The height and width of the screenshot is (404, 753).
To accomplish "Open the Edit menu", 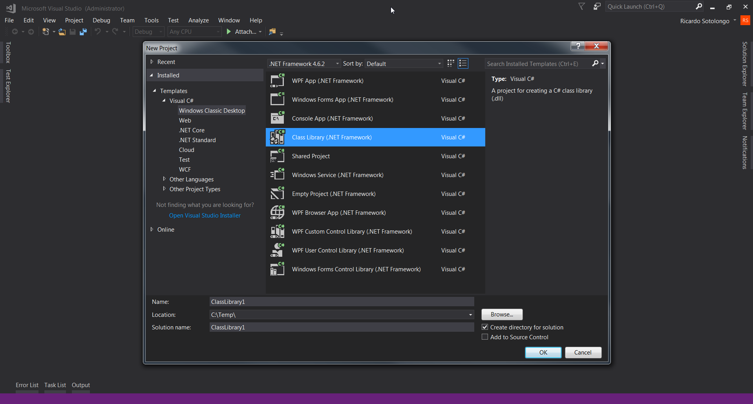I will click(29, 20).
